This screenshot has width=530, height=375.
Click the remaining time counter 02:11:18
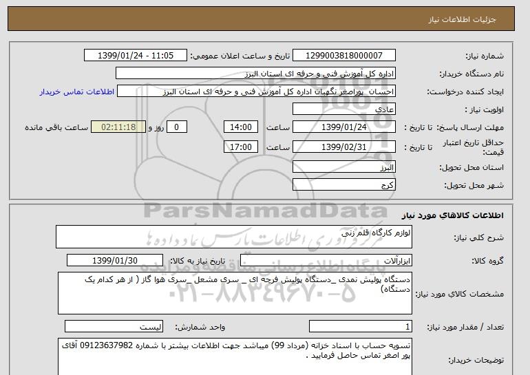[118, 127]
